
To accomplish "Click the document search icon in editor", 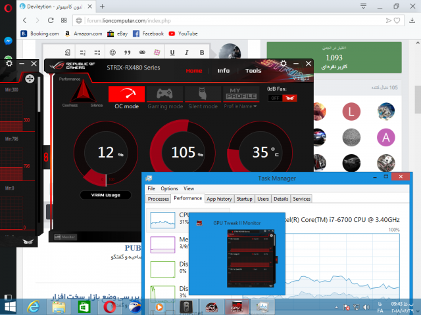I will (x=67, y=52).
